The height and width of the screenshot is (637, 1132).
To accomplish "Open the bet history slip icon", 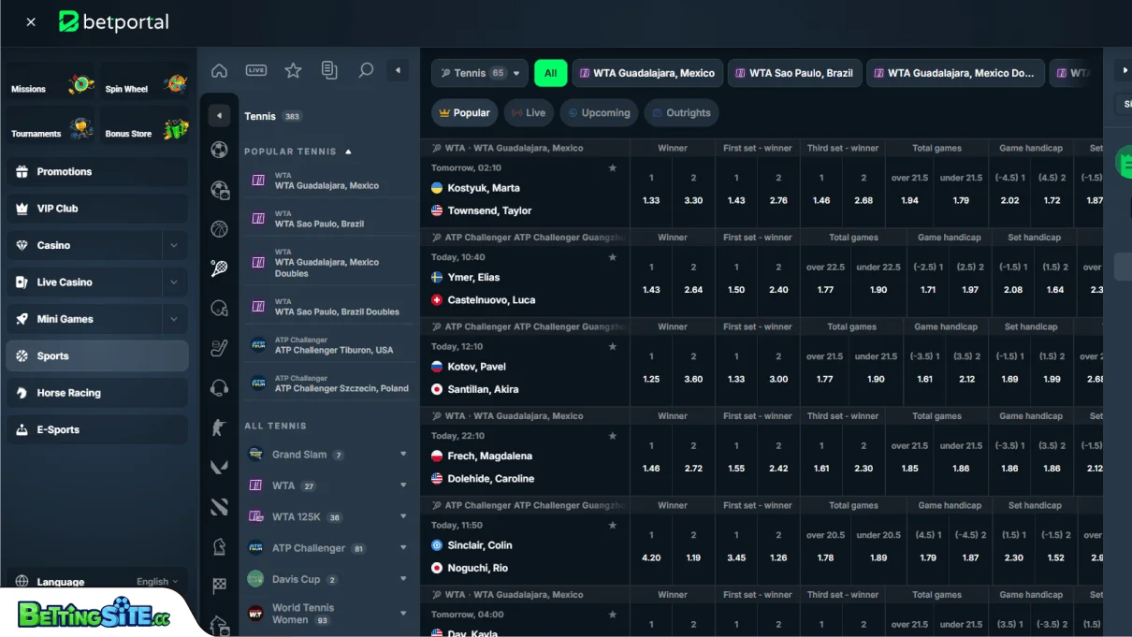I will [x=329, y=70].
